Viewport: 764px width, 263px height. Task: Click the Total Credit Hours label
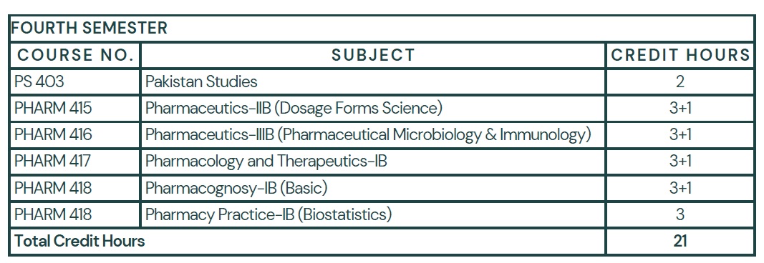80,241
